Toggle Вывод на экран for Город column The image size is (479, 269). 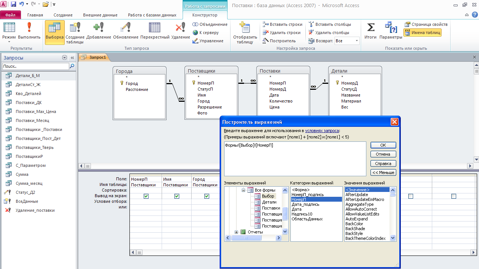[x=207, y=196]
